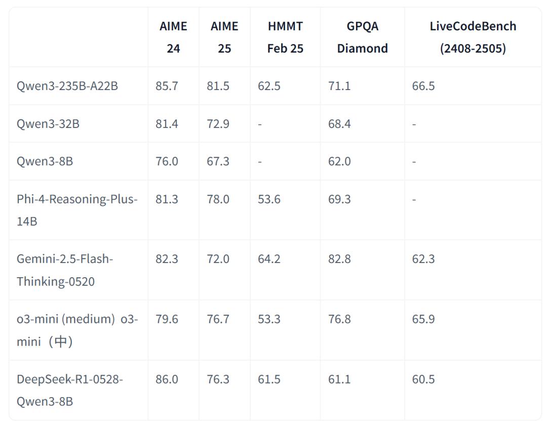547x427 pixels.
Task: Click Qwen3-235B-A22B AIME 24 score 85.7
Action: [167, 86]
